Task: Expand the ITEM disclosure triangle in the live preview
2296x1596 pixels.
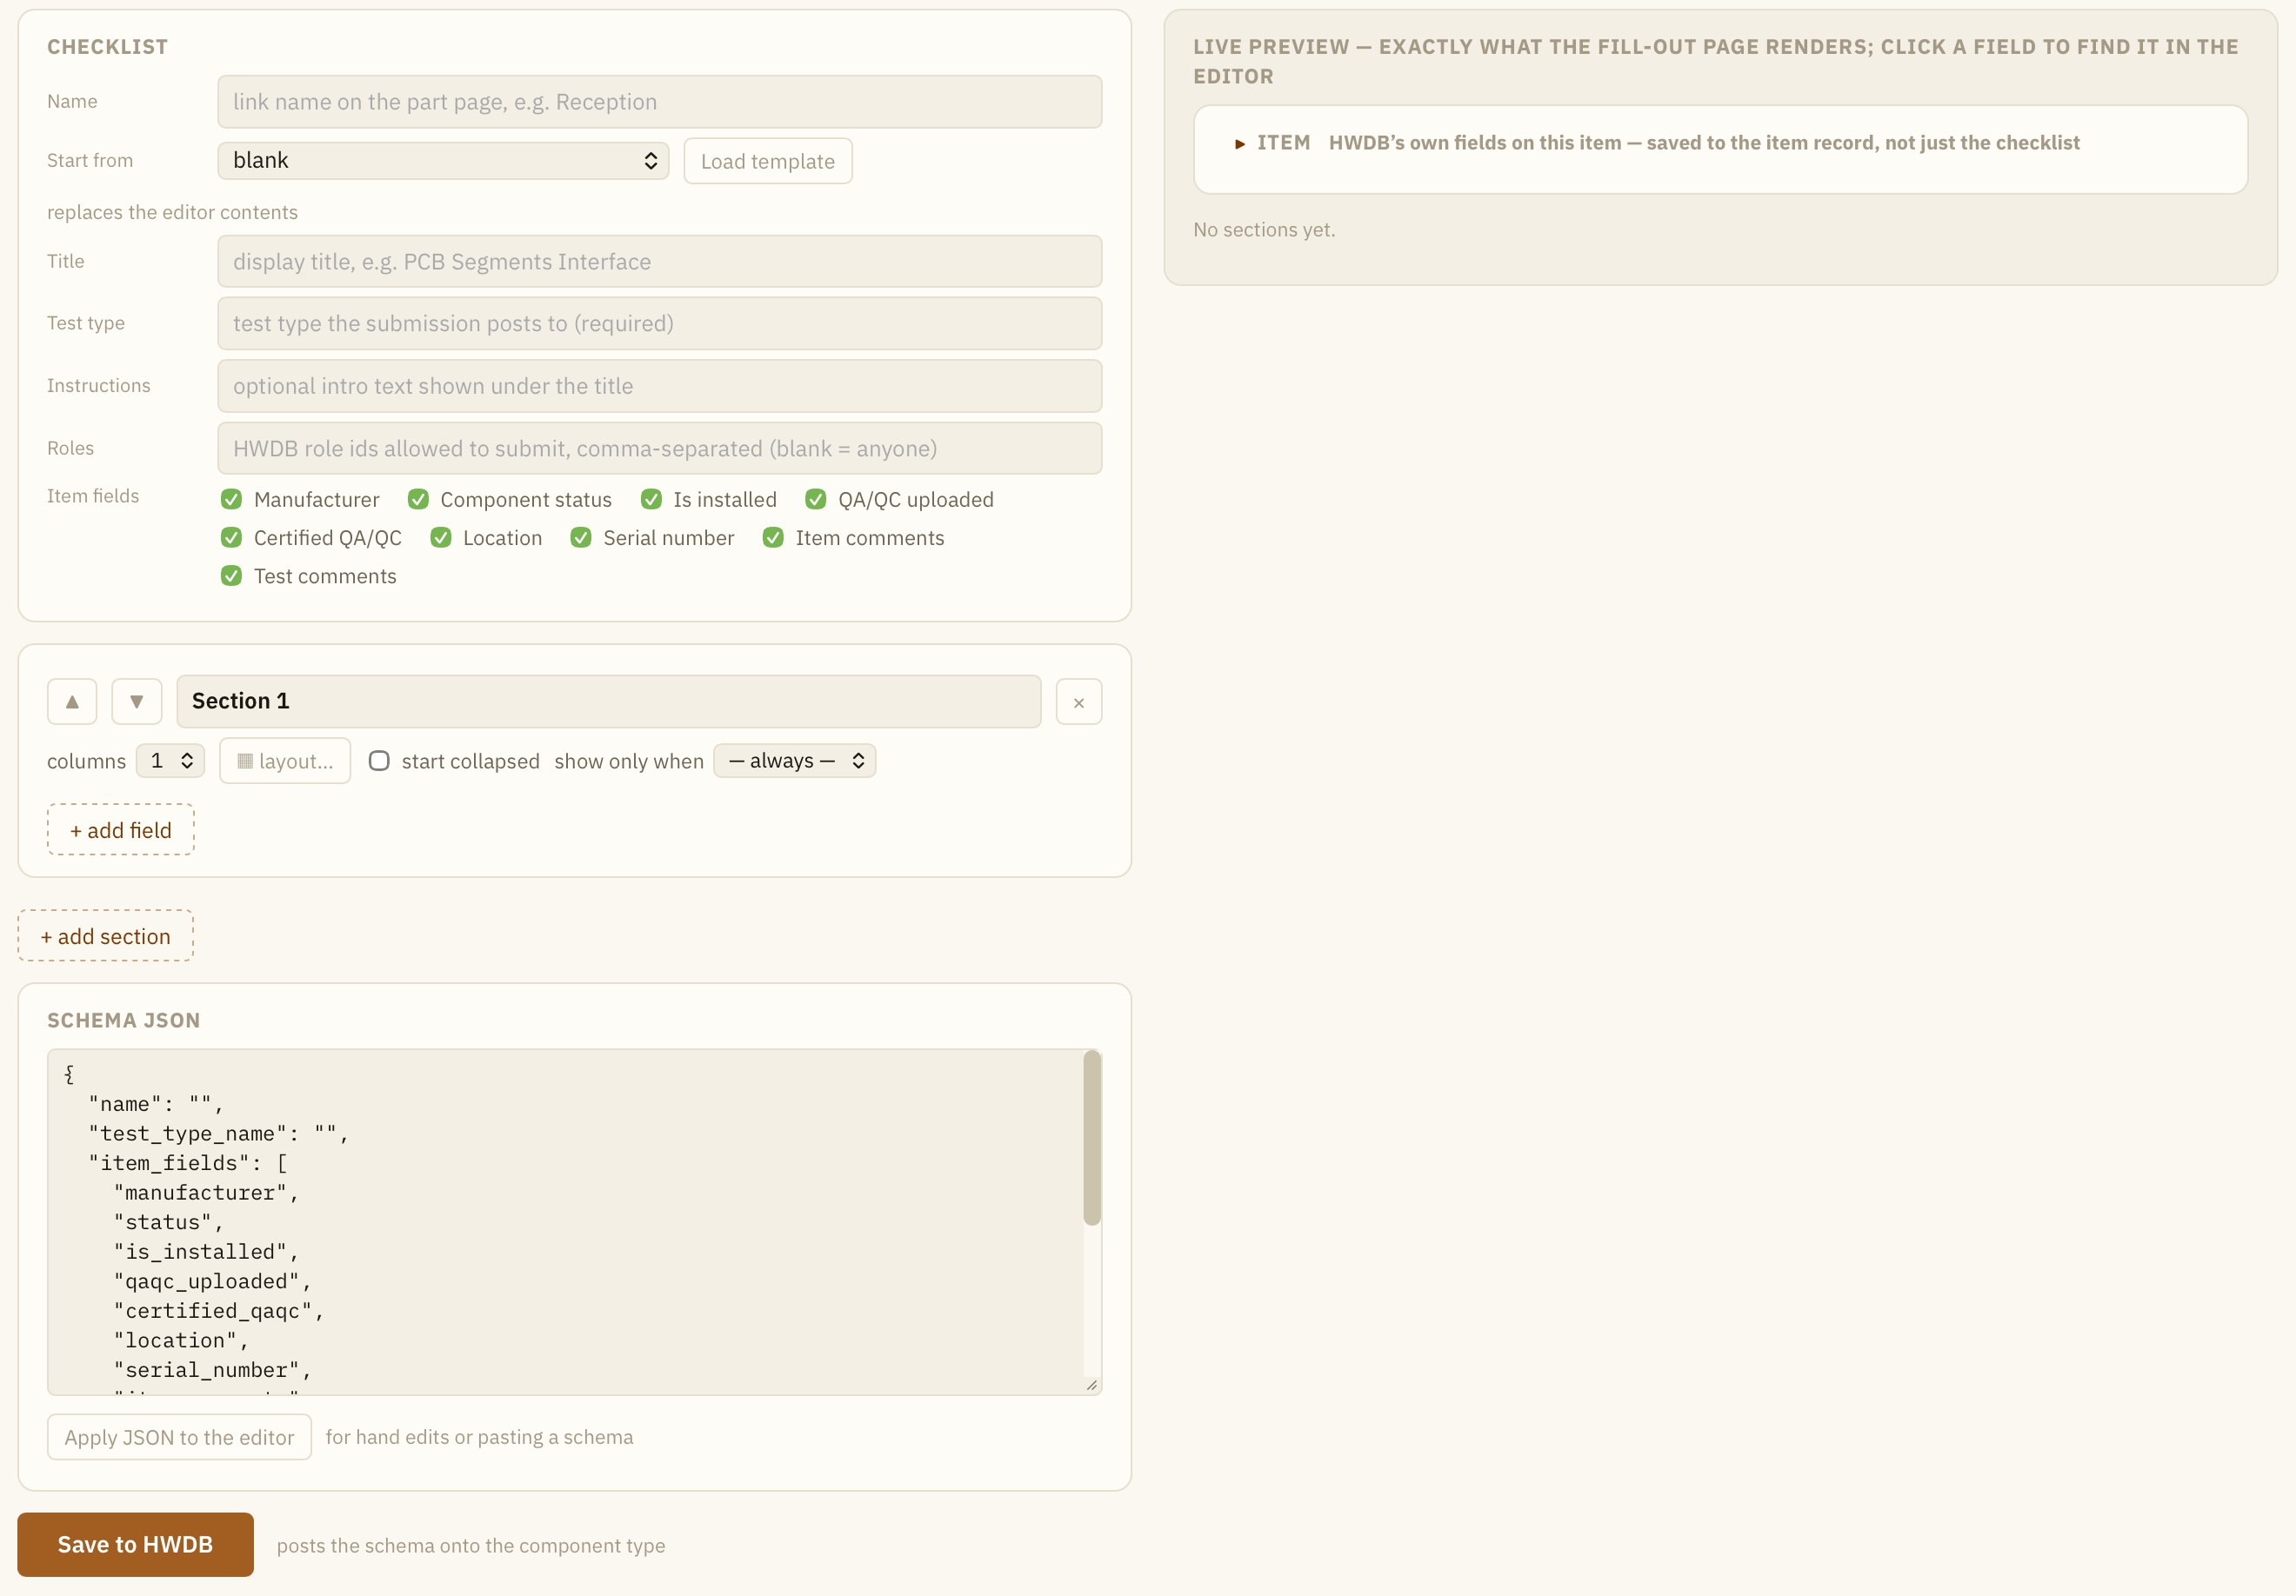Action: coord(1240,144)
